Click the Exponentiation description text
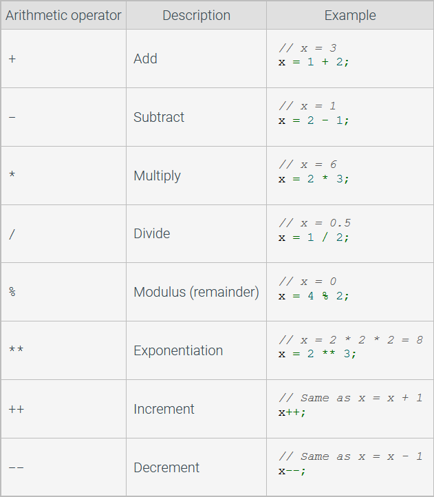The image size is (434, 497). (x=178, y=350)
